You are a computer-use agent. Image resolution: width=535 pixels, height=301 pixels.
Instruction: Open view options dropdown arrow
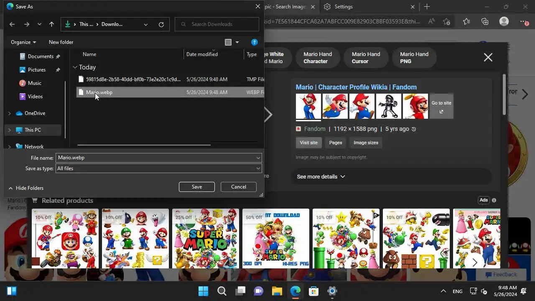pyautogui.click(x=237, y=42)
